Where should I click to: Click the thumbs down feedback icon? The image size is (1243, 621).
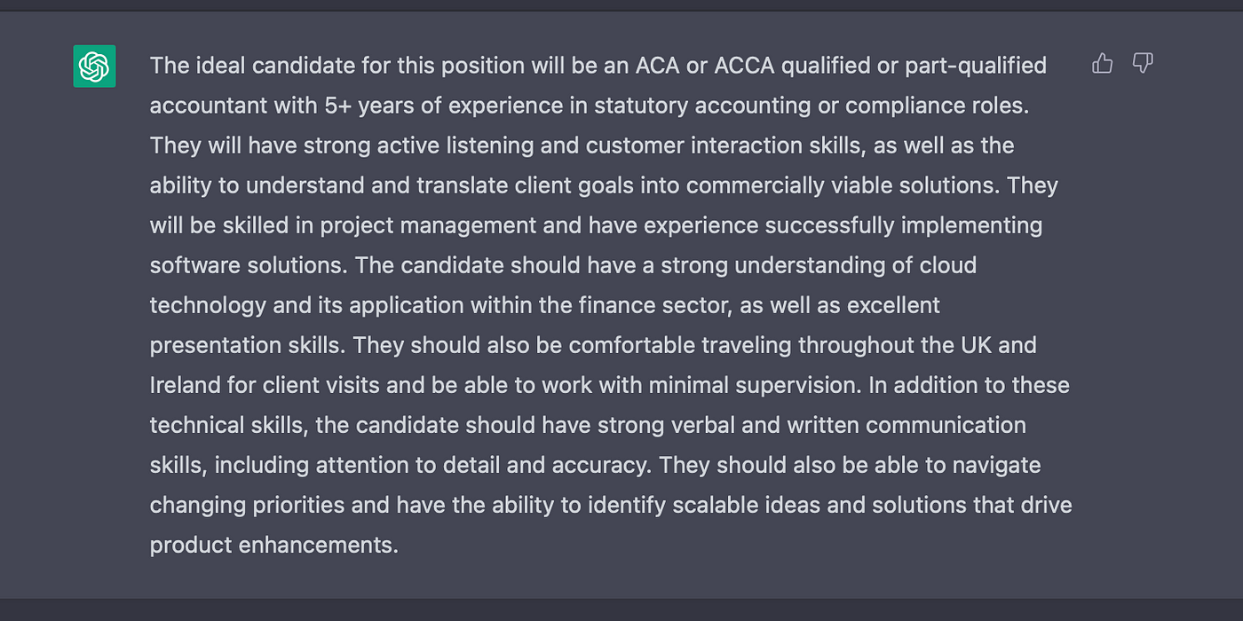(x=1143, y=63)
